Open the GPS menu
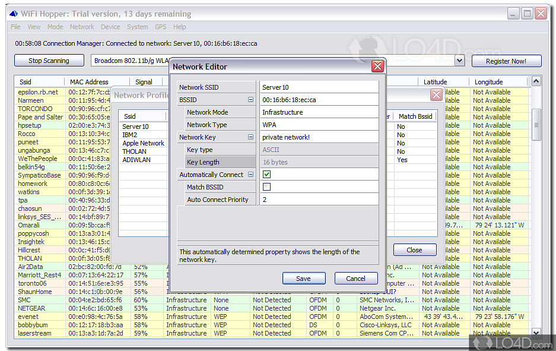Image resolution: width=556 pixels, height=351 pixels. click(x=161, y=27)
